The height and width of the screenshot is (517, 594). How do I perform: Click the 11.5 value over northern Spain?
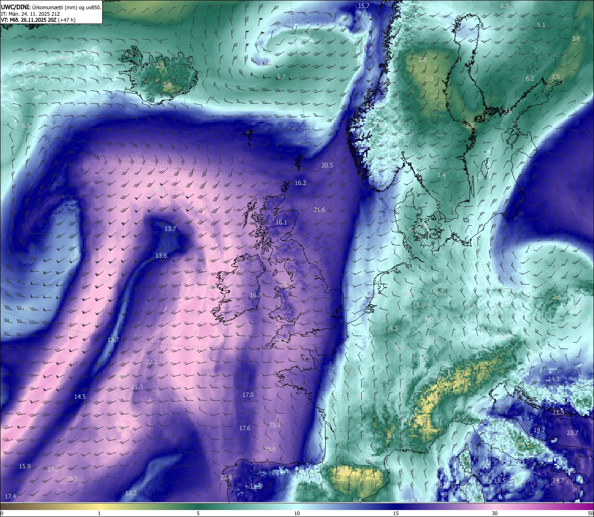pos(256,487)
